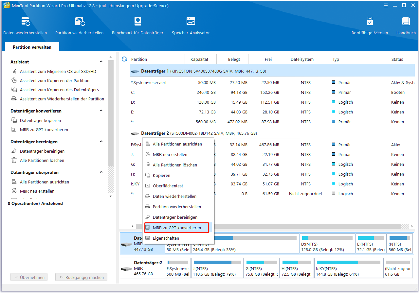The width and height of the screenshot is (420, 293).
Task: Click Datenträger:2 drive icon in disk map
Action: tap(126, 269)
